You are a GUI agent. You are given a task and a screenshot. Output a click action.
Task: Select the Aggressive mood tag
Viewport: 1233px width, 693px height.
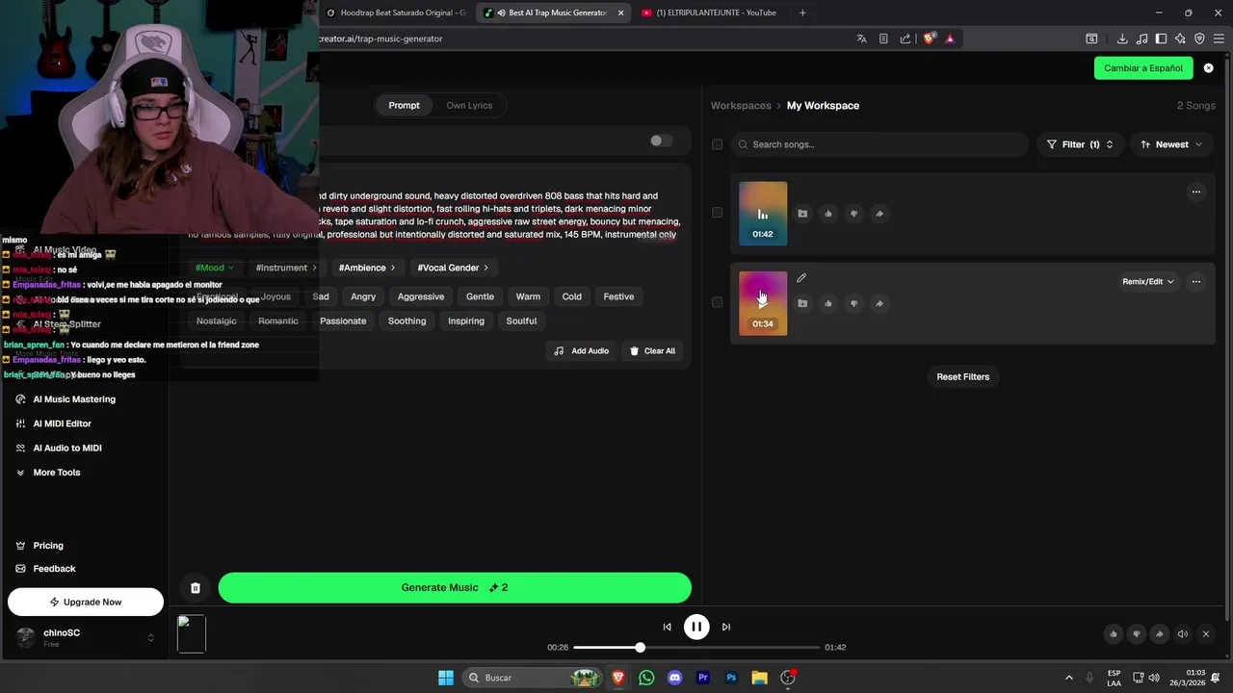421,296
